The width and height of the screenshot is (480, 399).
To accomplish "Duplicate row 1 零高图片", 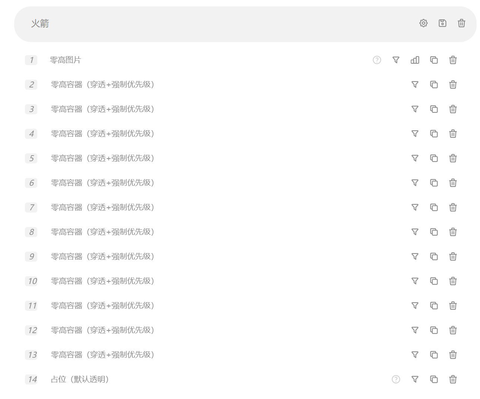I will (434, 60).
